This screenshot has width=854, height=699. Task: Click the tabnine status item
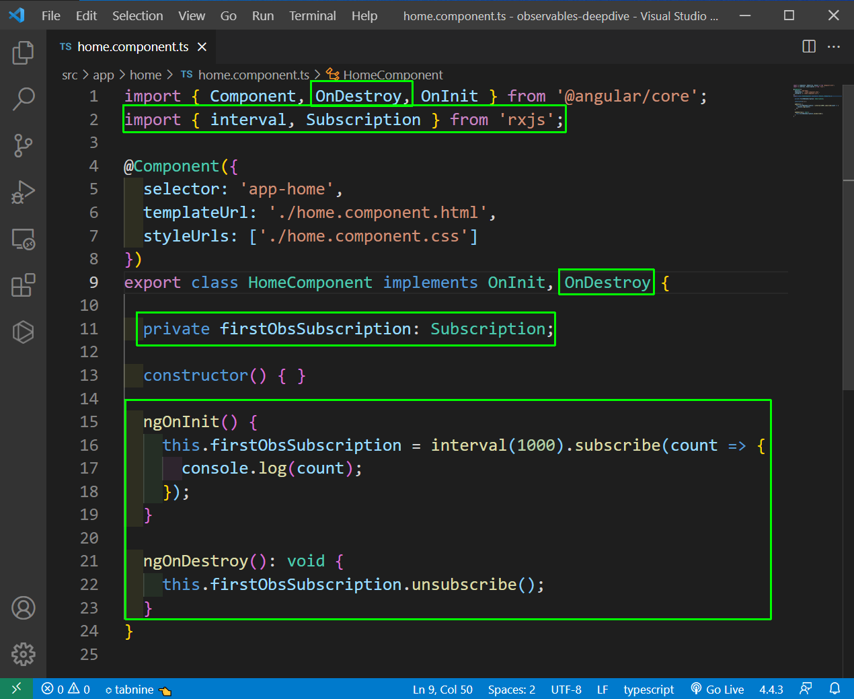138,689
